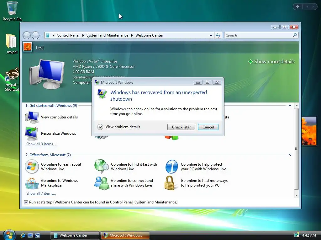Click the padlock protect your PC icon

170,183
